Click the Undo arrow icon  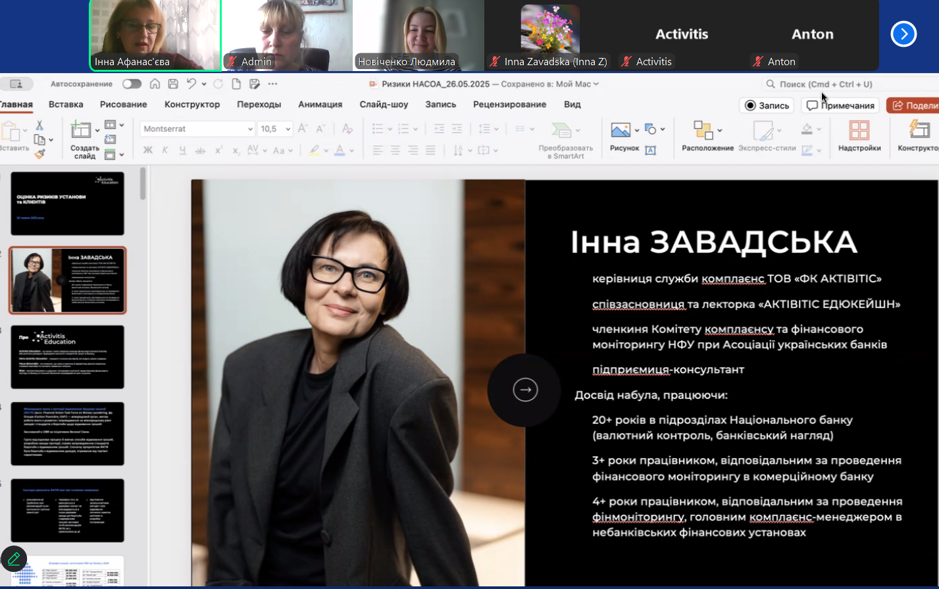(x=191, y=84)
